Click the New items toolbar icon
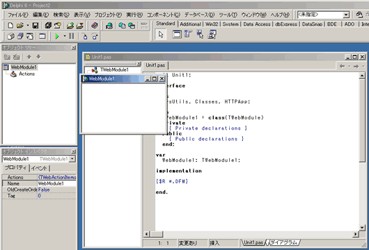Screen dimensions: 369x250 pos(10,26)
